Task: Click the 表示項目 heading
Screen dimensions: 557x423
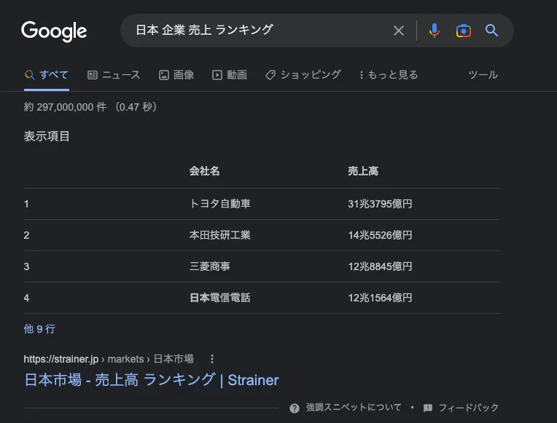Action: point(47,136)
